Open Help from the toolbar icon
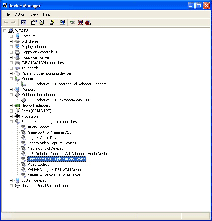The height and width of the screenshot is (221, 212). pyautogui.click(x=52, y=22)
